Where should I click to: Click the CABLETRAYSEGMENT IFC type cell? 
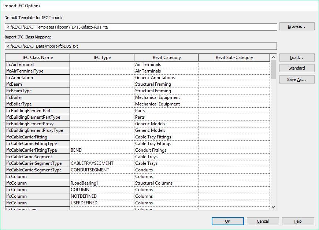(102, 163)
